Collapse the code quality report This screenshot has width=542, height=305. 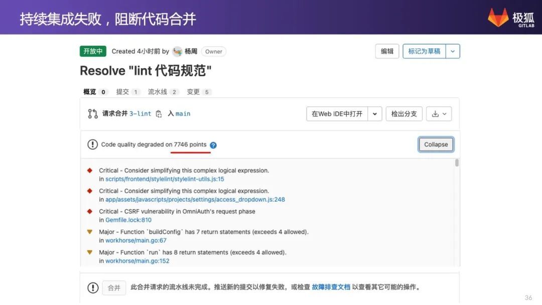point(436,144)
